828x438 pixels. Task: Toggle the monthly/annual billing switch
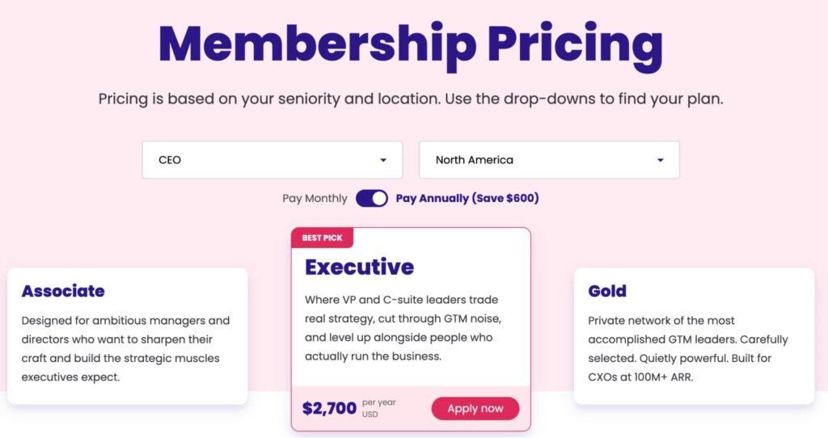point(372,198)
